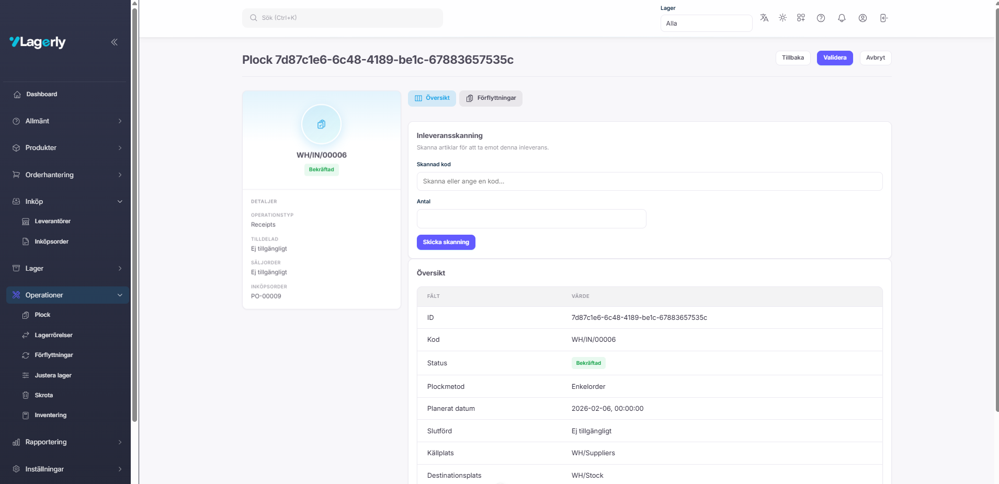Click the sidebar vertical scrollbar

pos(134,209)
